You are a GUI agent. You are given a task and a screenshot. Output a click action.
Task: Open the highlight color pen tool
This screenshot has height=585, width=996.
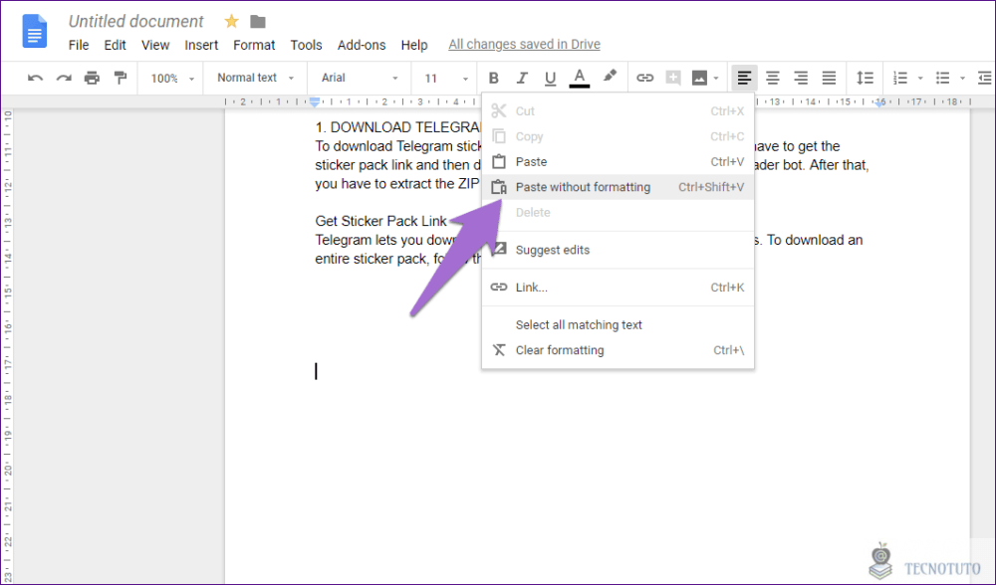click(610, 77)
